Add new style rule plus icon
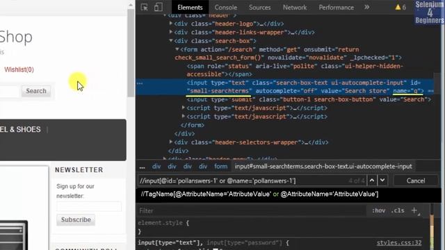This screenshot has height=250, width=445. (414, 210)
